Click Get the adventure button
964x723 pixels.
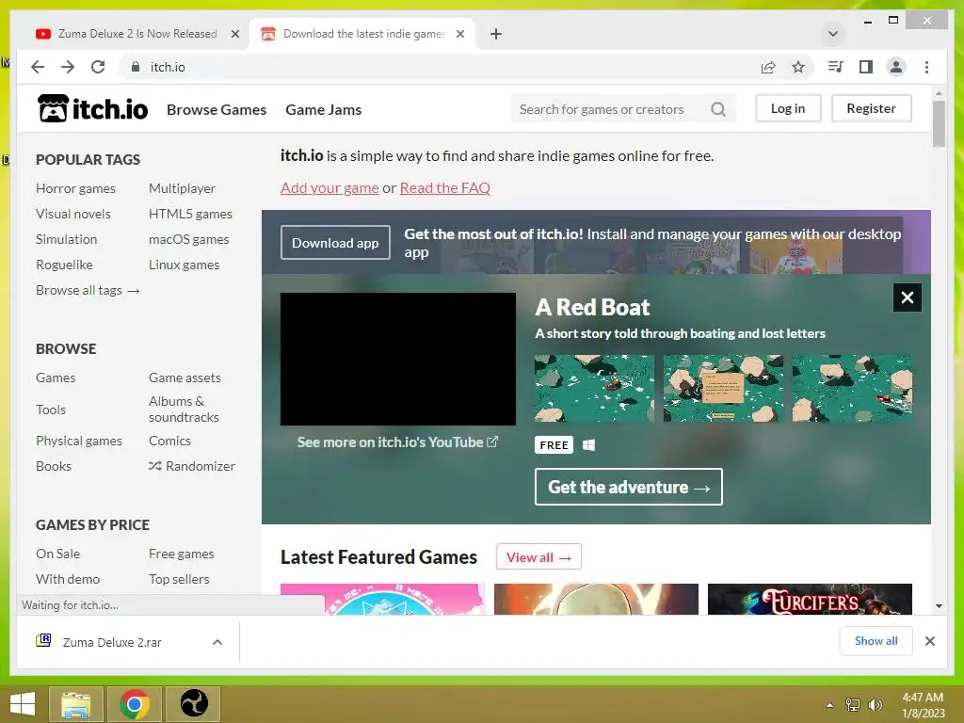coord(628,487)
